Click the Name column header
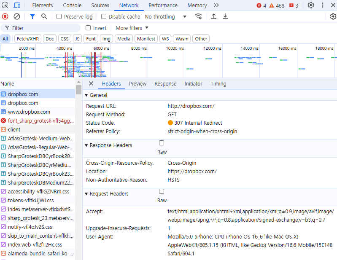 (x=38, y=83)
